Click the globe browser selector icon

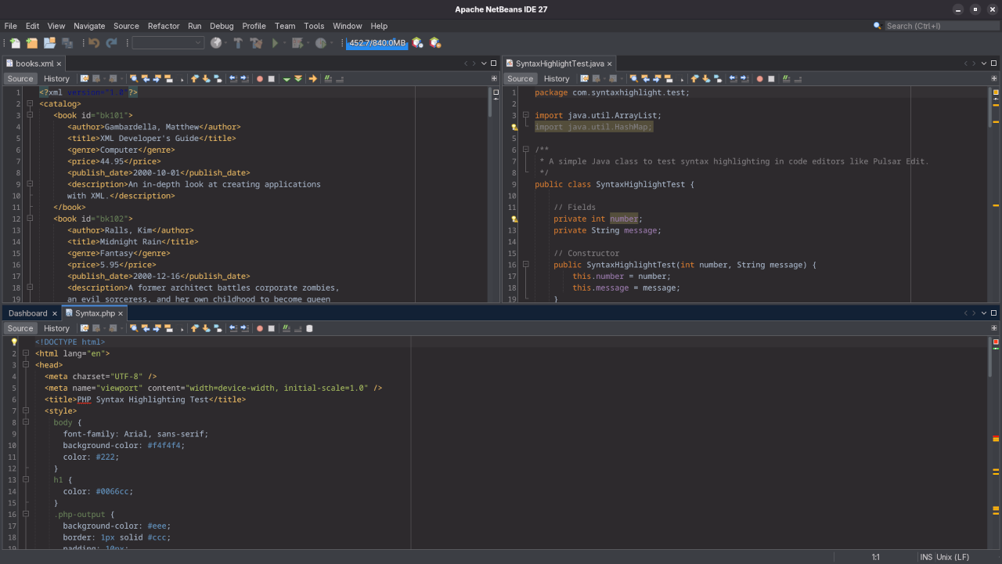coord(217,43)
